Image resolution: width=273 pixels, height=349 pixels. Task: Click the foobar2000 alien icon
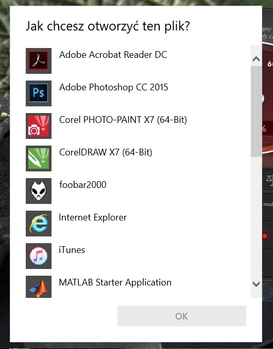tap(39, 191)
